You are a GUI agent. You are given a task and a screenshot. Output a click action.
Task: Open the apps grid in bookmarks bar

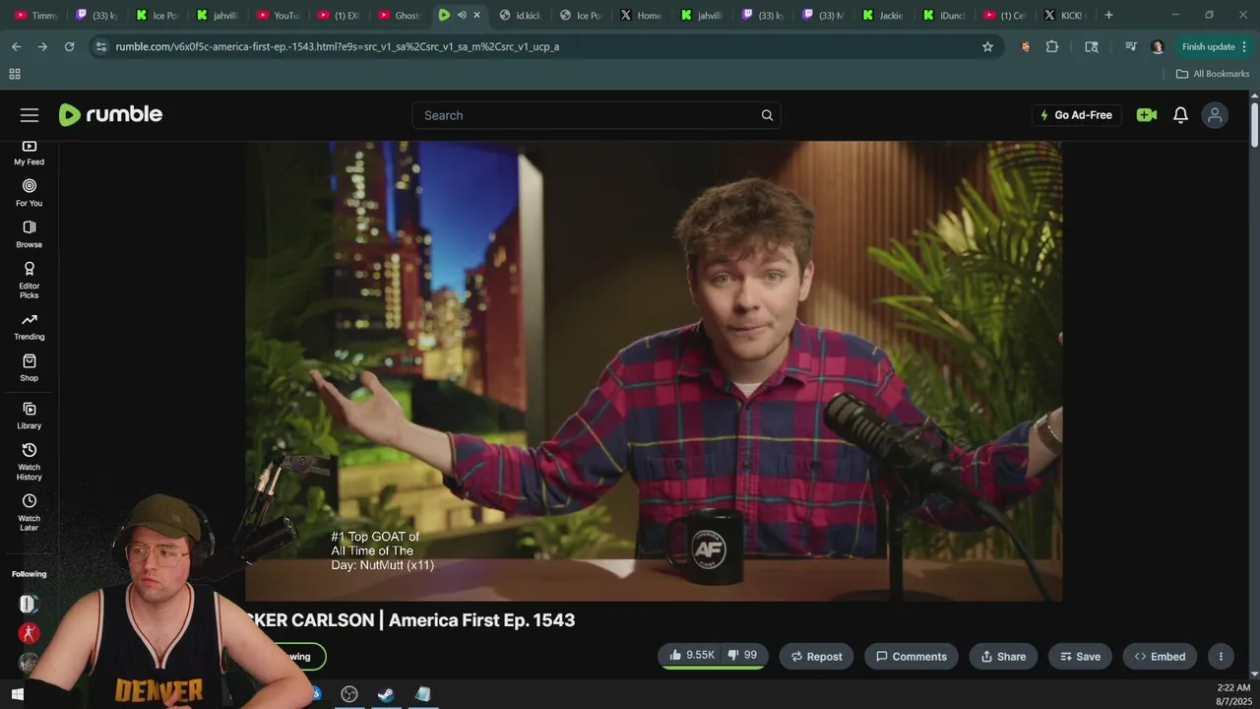15,74
